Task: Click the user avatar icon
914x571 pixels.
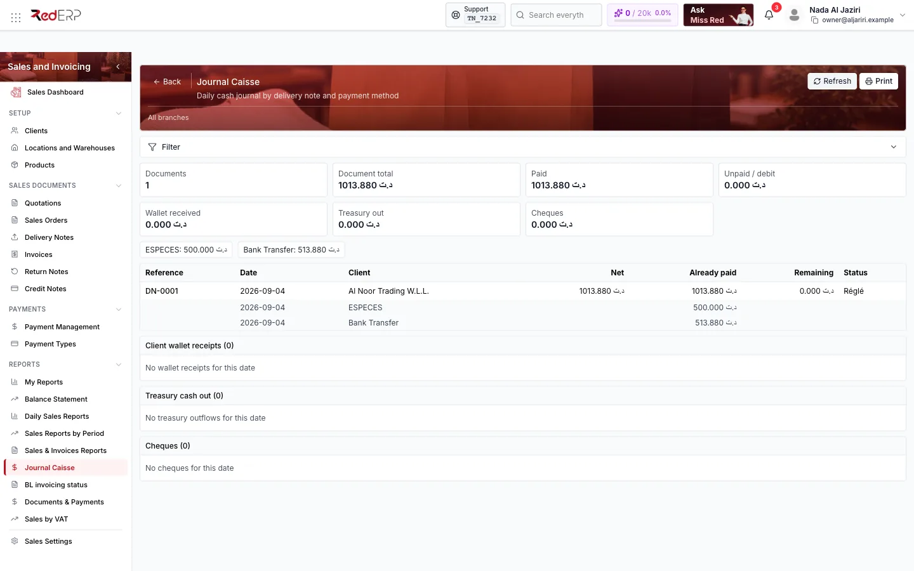Action: (794, 15)
